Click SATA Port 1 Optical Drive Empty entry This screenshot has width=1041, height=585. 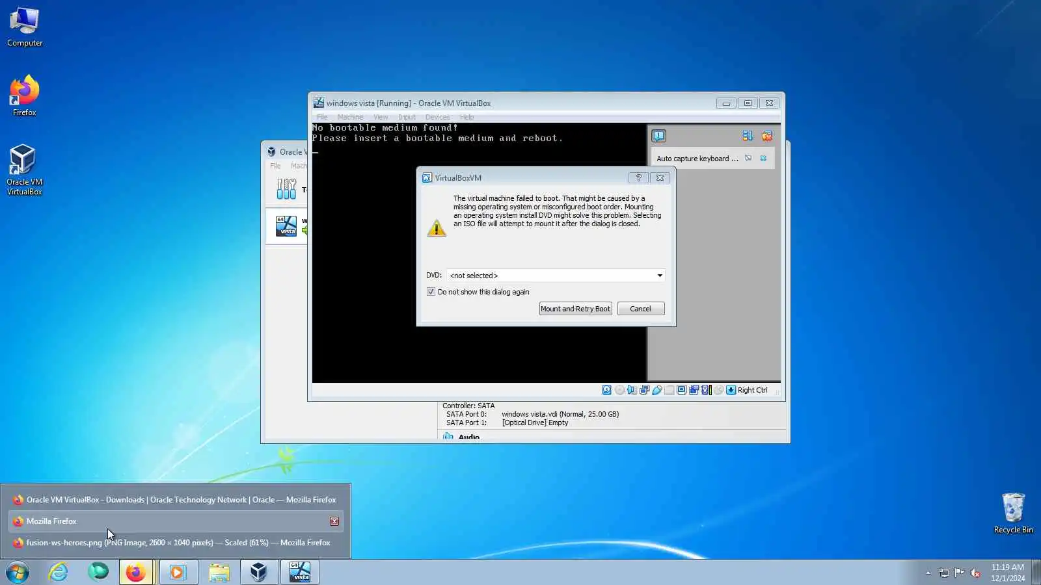507,422
